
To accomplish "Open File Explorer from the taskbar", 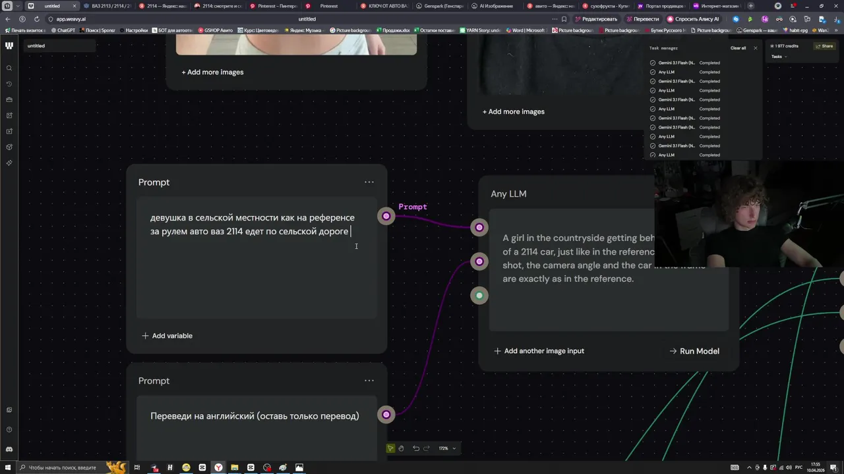I will [x=234, y=467].
